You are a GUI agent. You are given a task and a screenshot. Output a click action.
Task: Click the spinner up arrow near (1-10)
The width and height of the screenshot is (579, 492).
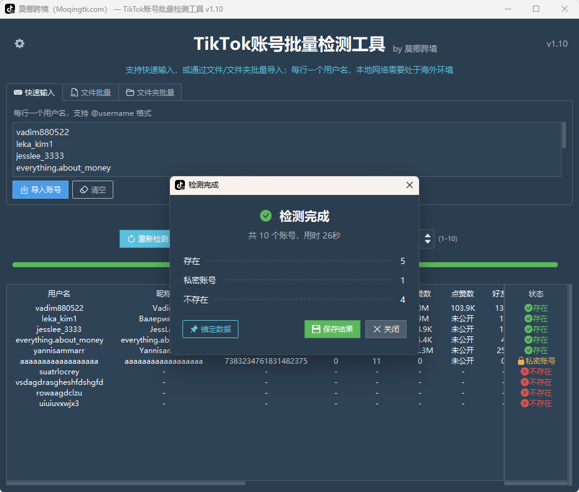[428, 235]
